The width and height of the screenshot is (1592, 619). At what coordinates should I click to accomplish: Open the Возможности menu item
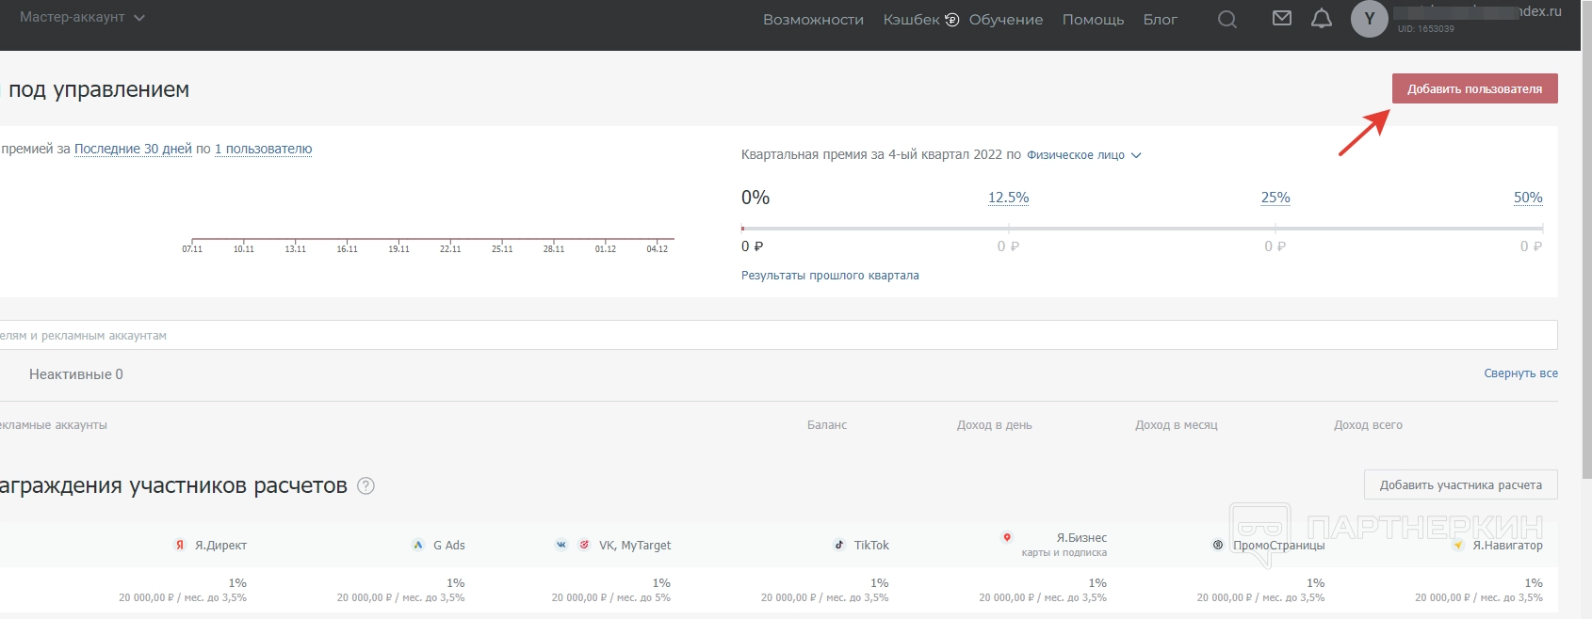(813, 20)
